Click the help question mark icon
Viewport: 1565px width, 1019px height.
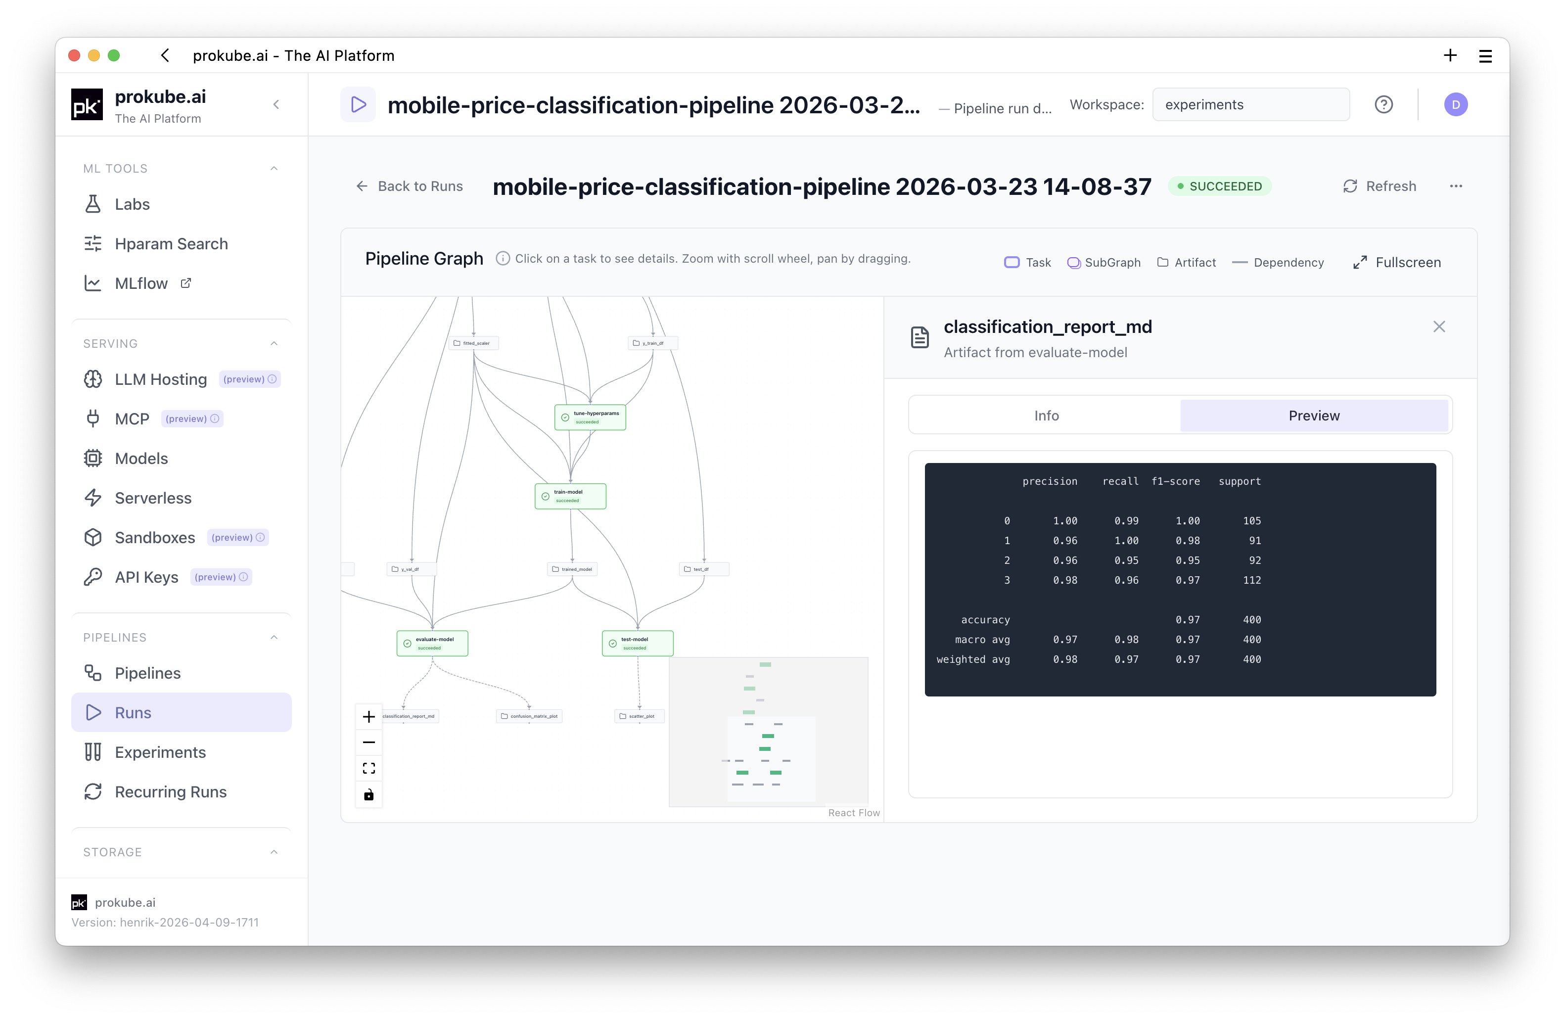[1383, 104]
